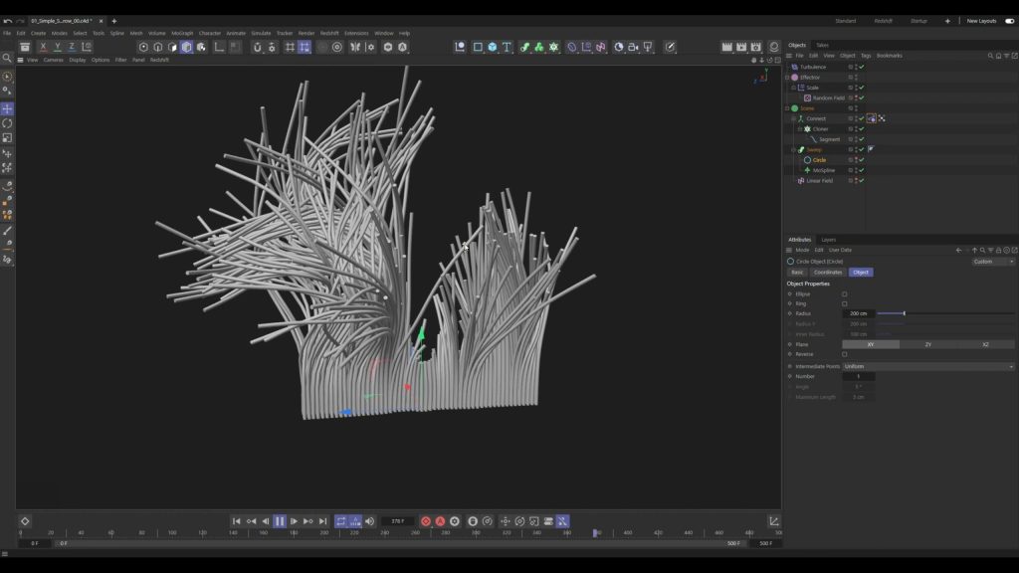Toggle the Ring checkbox
This screenshot has height=573, width=1019.
(x=845, y=304)
